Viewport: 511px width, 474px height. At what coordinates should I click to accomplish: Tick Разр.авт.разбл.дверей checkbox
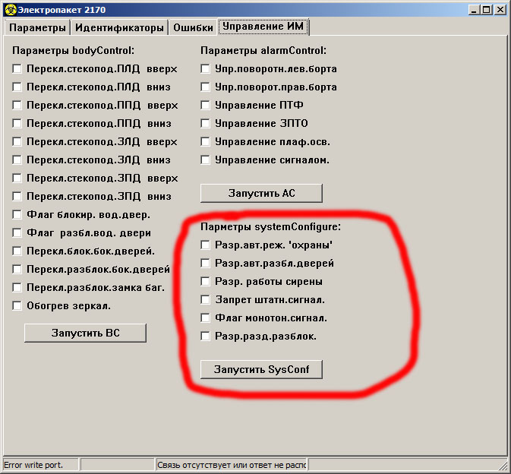pos(205,263)
